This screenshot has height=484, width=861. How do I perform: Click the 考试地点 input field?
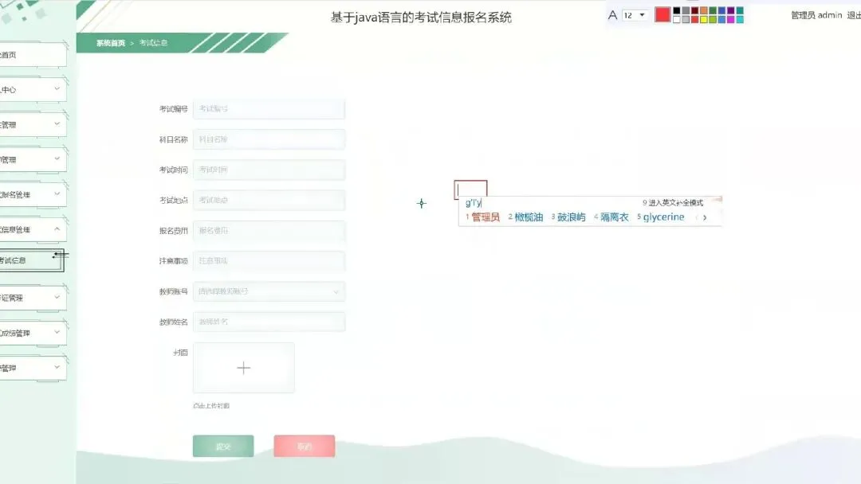(x=269, y=200)
